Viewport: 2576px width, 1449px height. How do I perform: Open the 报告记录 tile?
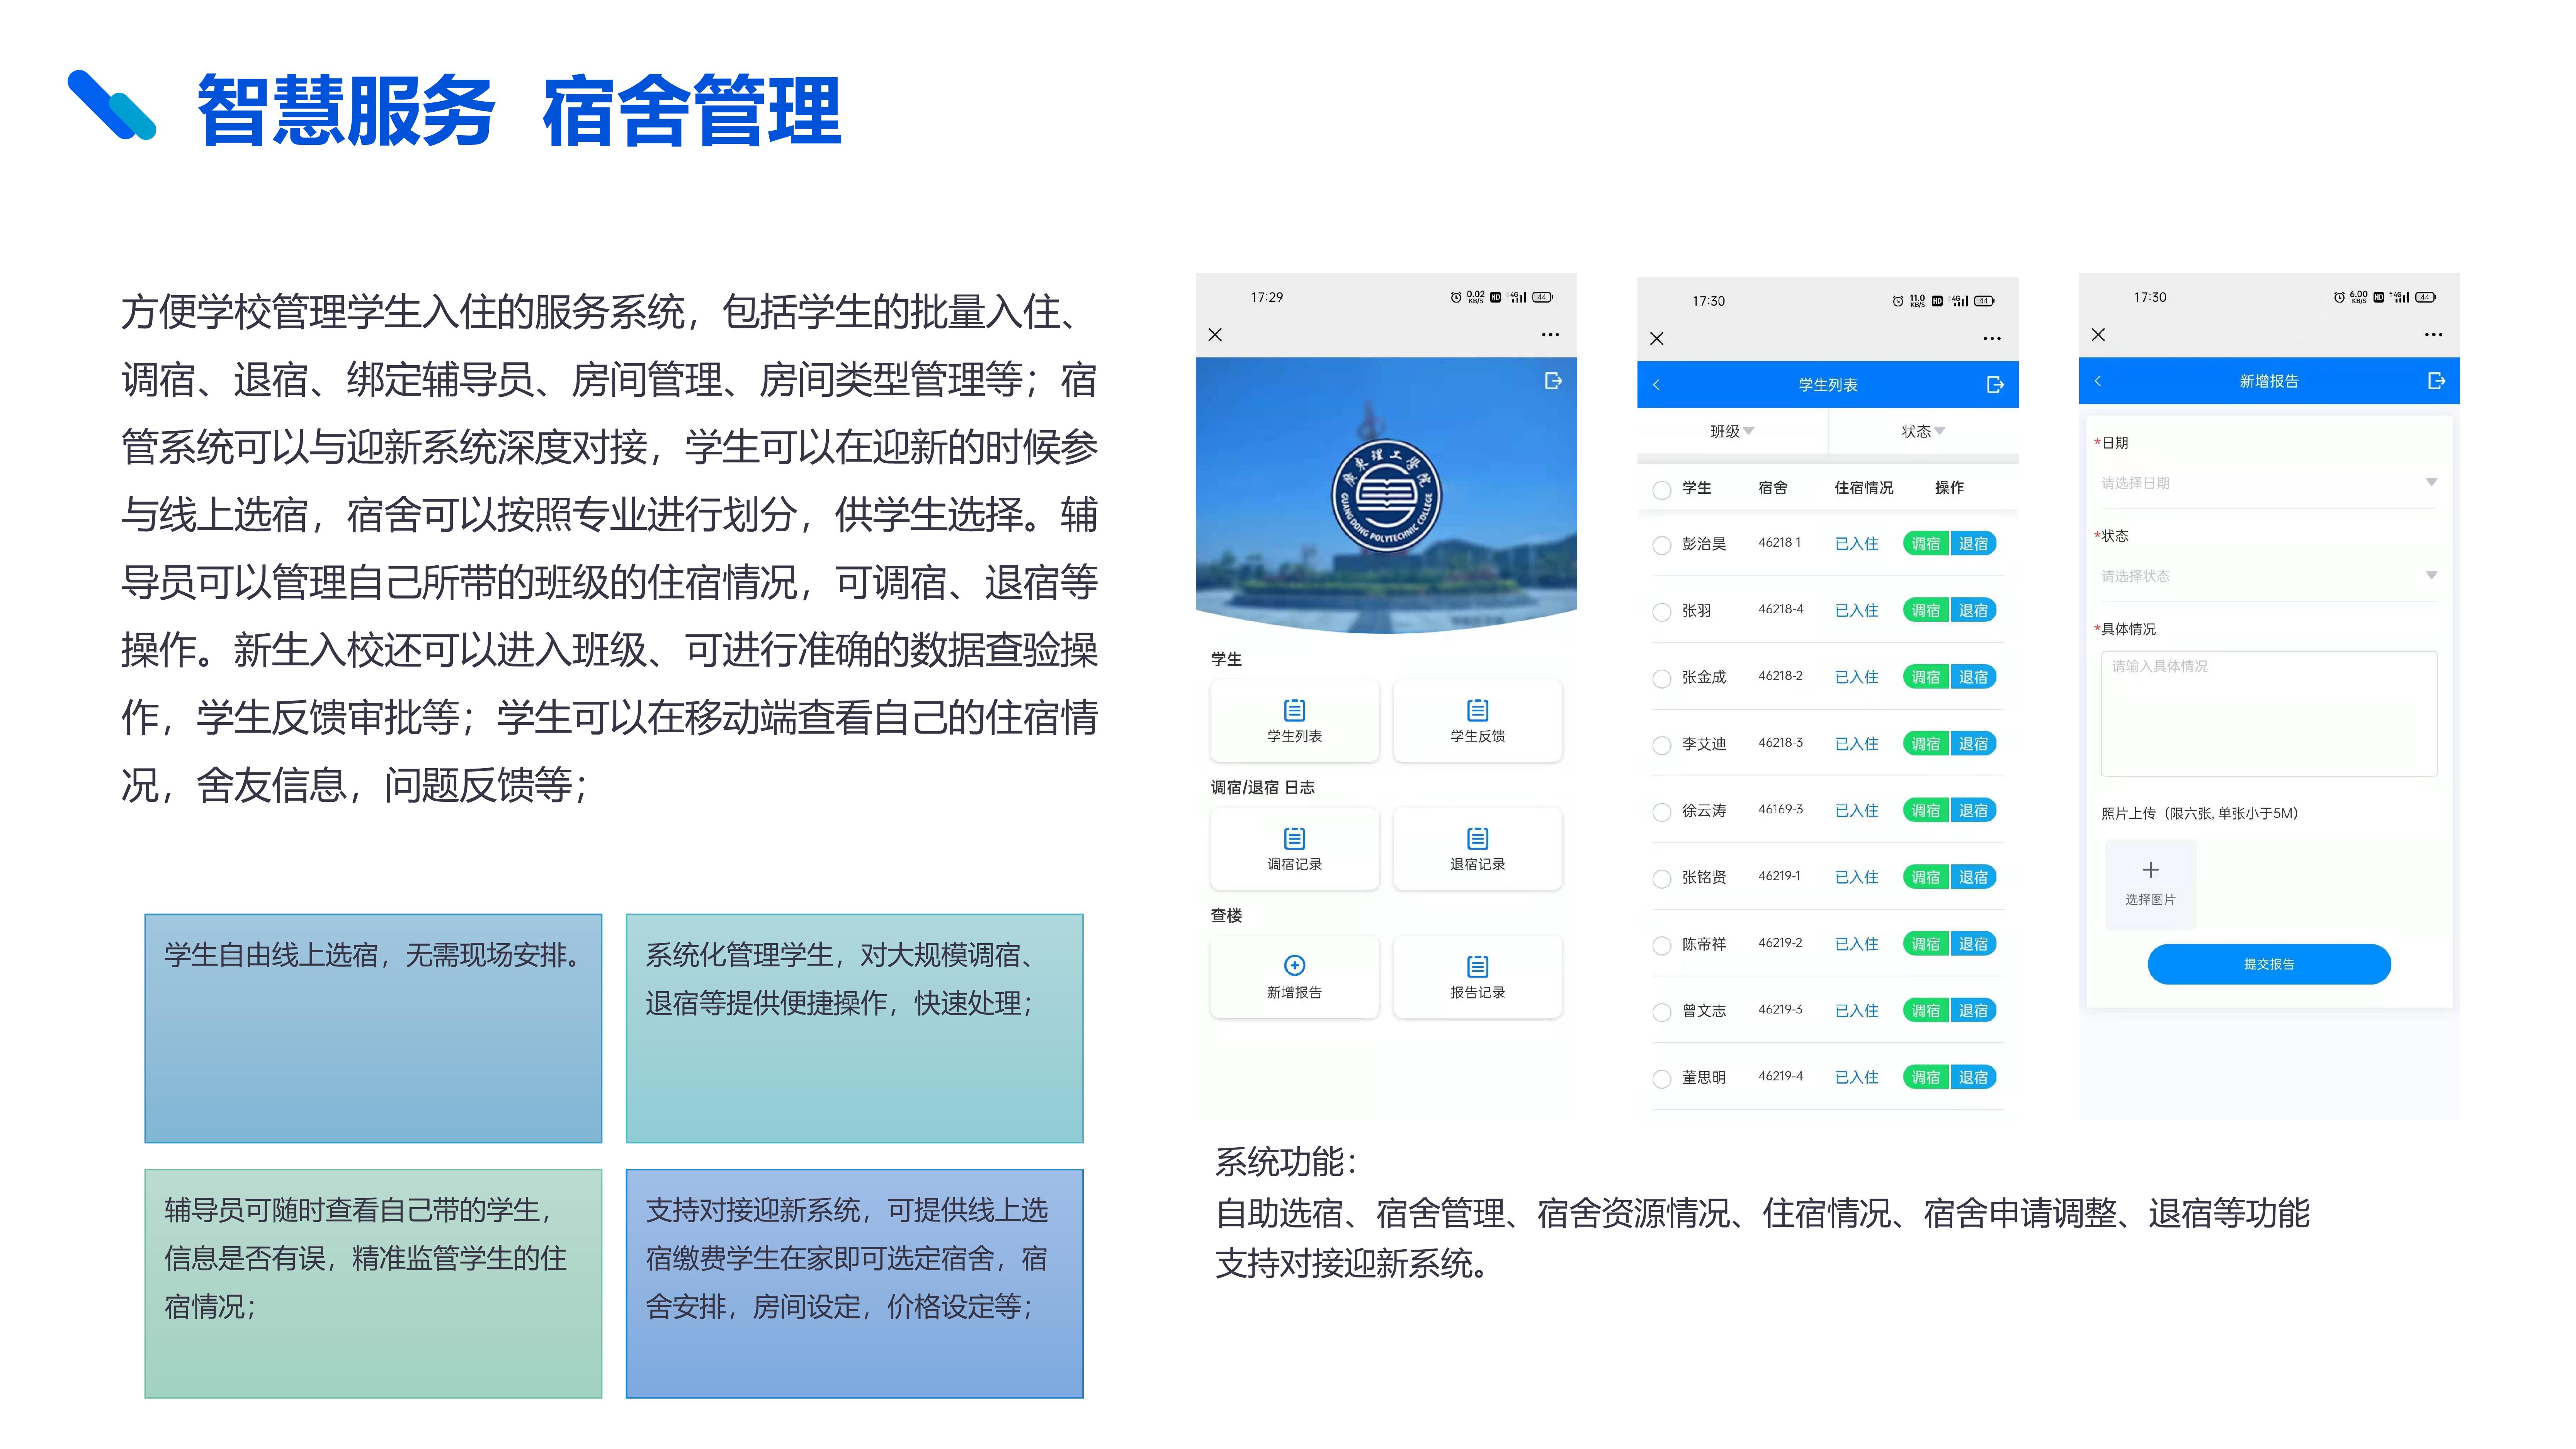1477,976
